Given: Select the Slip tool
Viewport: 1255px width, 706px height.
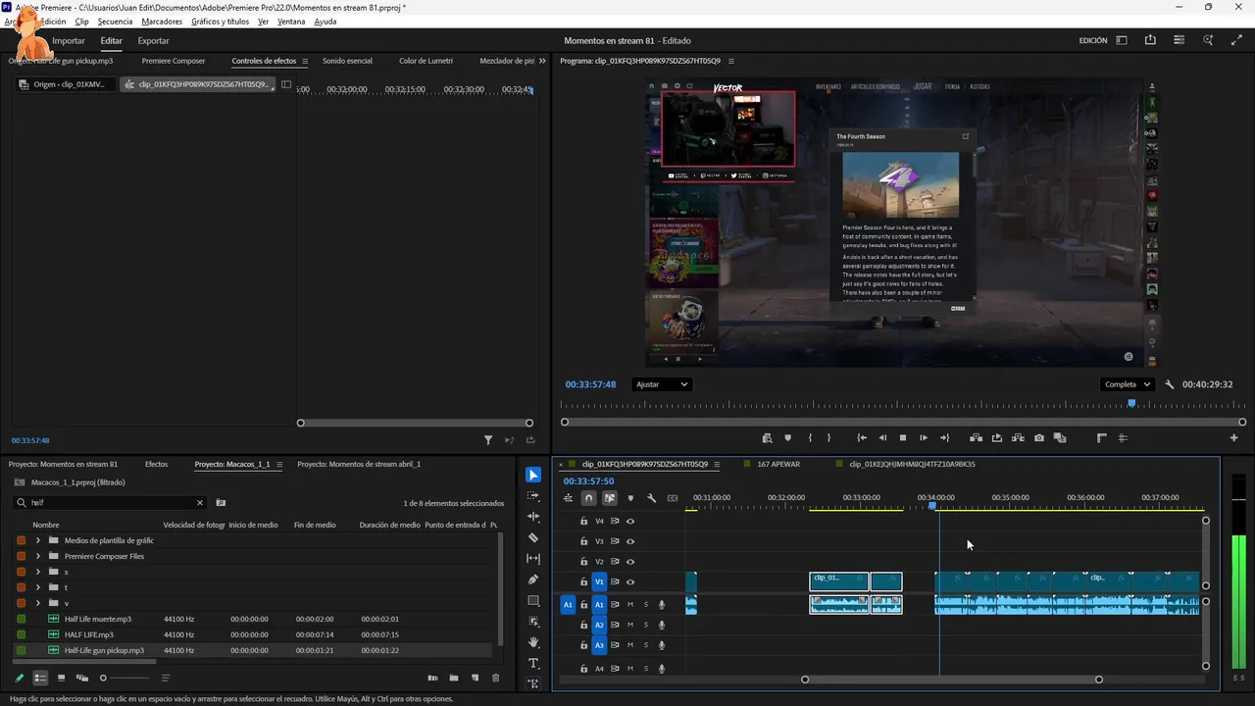Looking at the screenshot, I should click(x=533, y=559).
